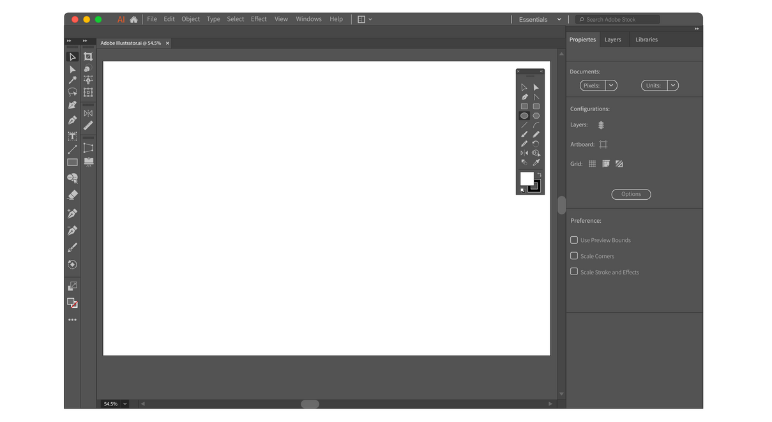Image resolution: width=772 pixels, height=422 pixels.
Task: Open the View menu
Action: point(281,19)
